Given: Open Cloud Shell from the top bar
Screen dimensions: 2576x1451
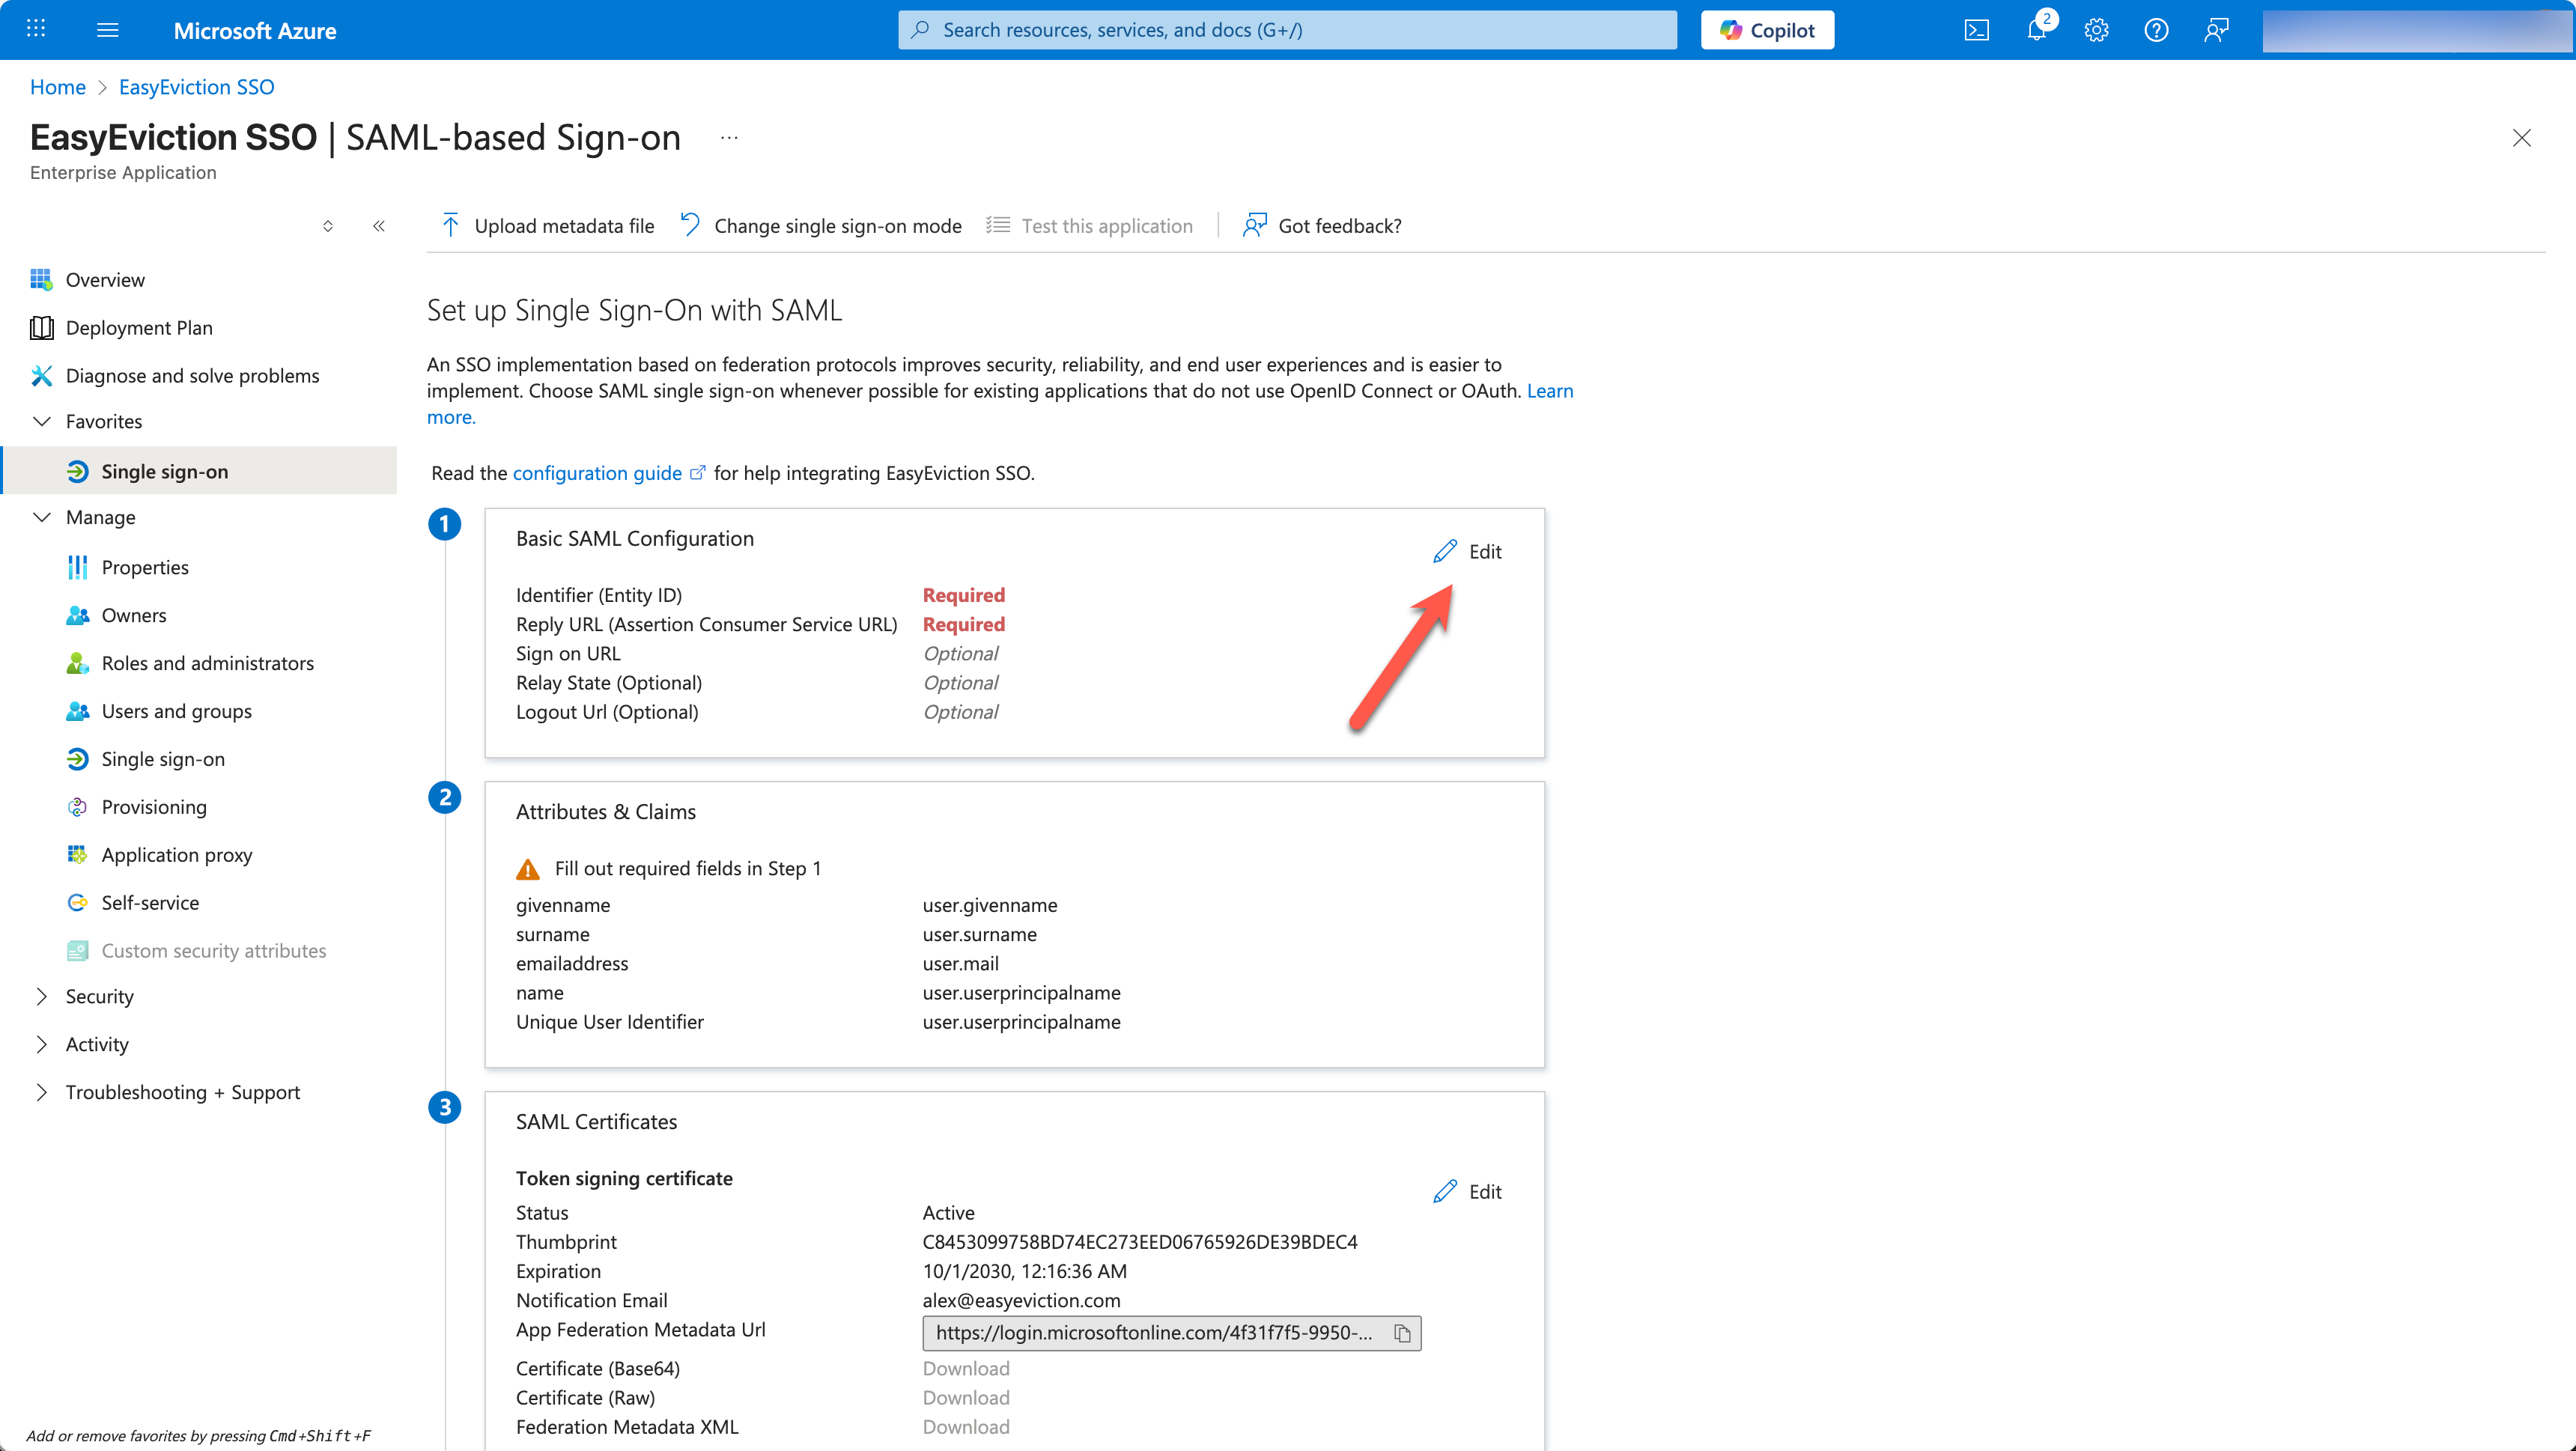Looking at the screenshot, I should 1976,30.
